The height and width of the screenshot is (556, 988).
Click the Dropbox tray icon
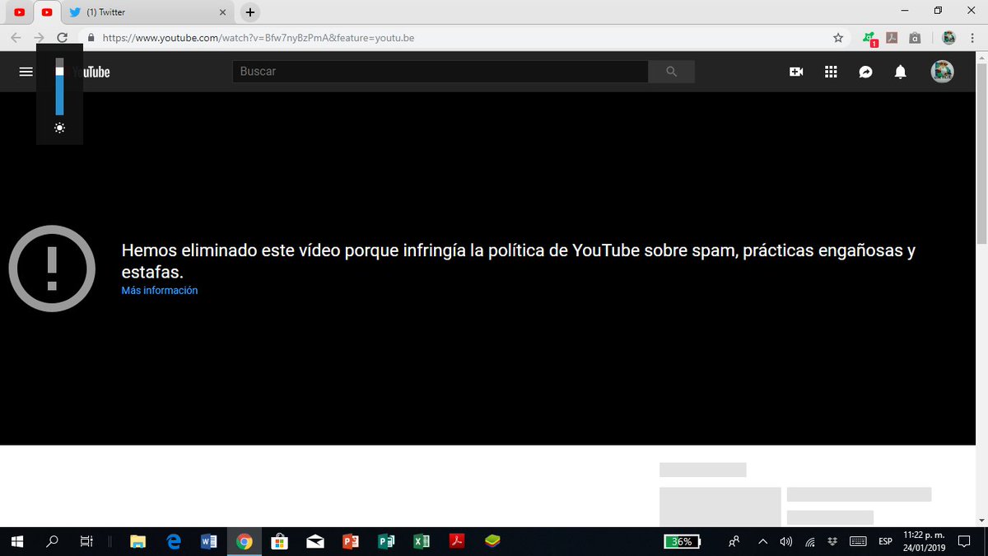(x=832, y=540)
